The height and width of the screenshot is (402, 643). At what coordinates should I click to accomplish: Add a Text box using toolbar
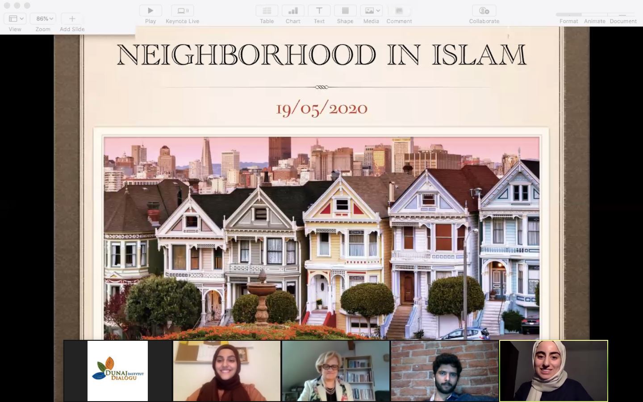(319, 11)
